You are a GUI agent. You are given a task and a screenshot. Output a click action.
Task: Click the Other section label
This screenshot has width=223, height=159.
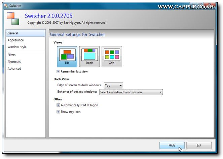tap(58, 99)
